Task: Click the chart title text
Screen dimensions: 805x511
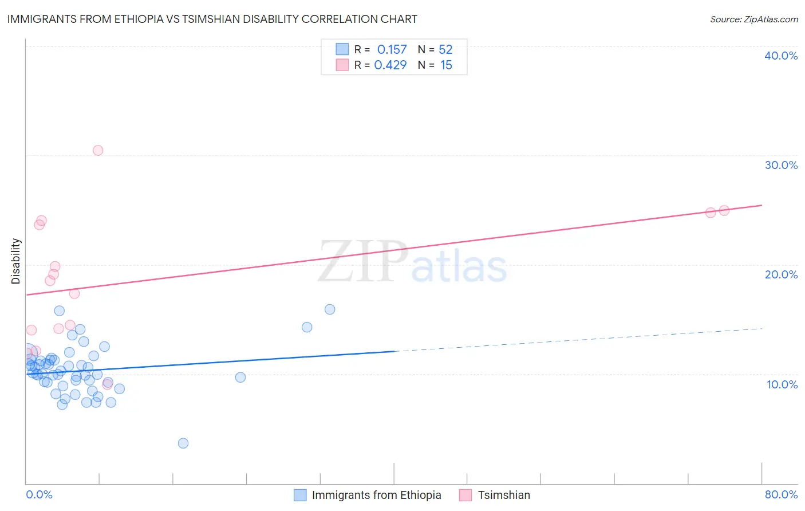Action: point(212,19)
